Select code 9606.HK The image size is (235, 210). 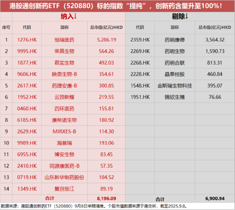click(x=27, y=74)
